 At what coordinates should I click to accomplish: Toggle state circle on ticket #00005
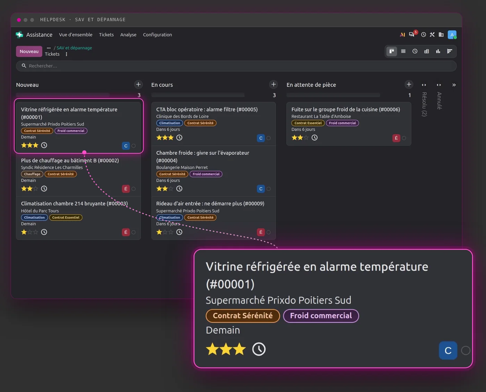point(269,138)
